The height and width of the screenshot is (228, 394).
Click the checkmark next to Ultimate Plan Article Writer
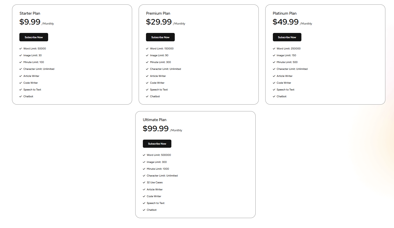[x=144, y=190]
